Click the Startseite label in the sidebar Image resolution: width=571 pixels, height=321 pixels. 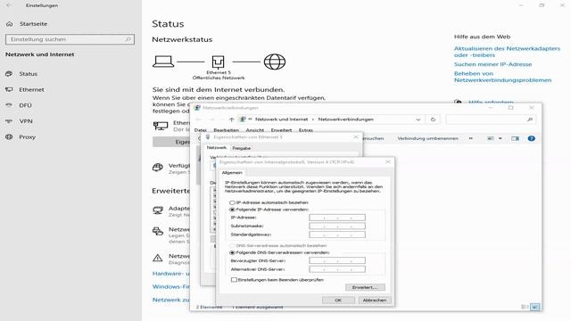(x=34, y=24)
